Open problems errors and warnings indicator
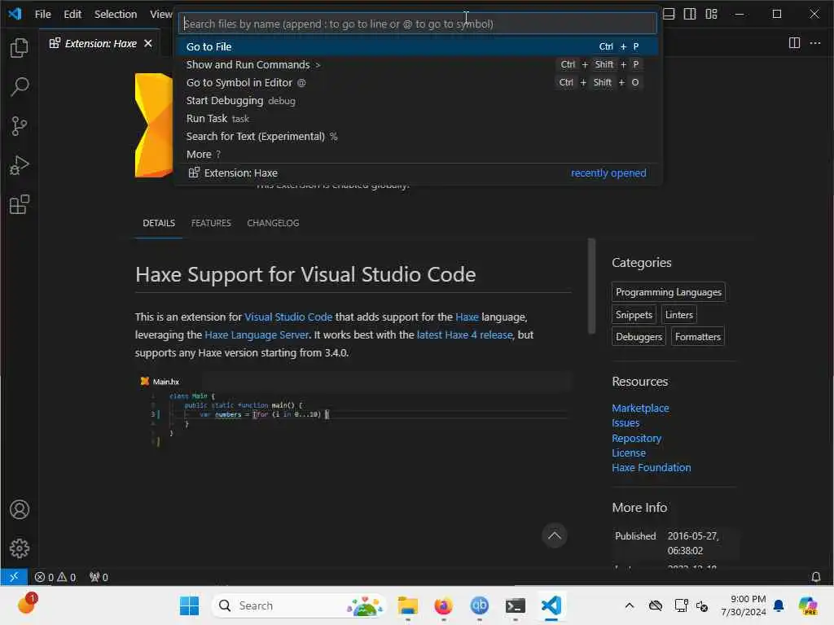834x625 pixels. tap(55, 577)
